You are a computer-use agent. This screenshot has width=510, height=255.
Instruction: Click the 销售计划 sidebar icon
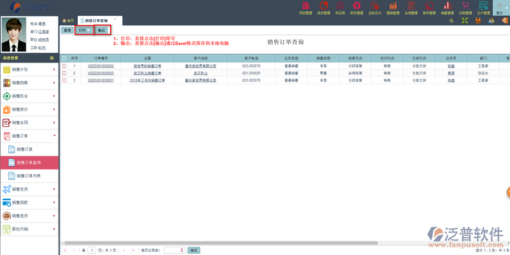[6, 69]
